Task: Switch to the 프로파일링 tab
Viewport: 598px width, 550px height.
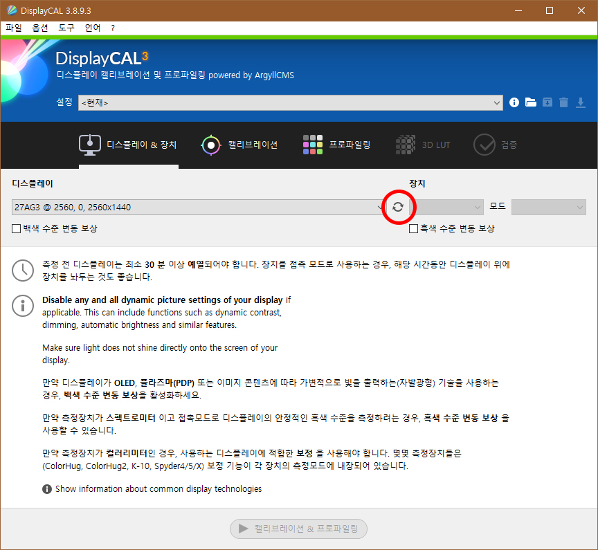Action: coord(337,145)
